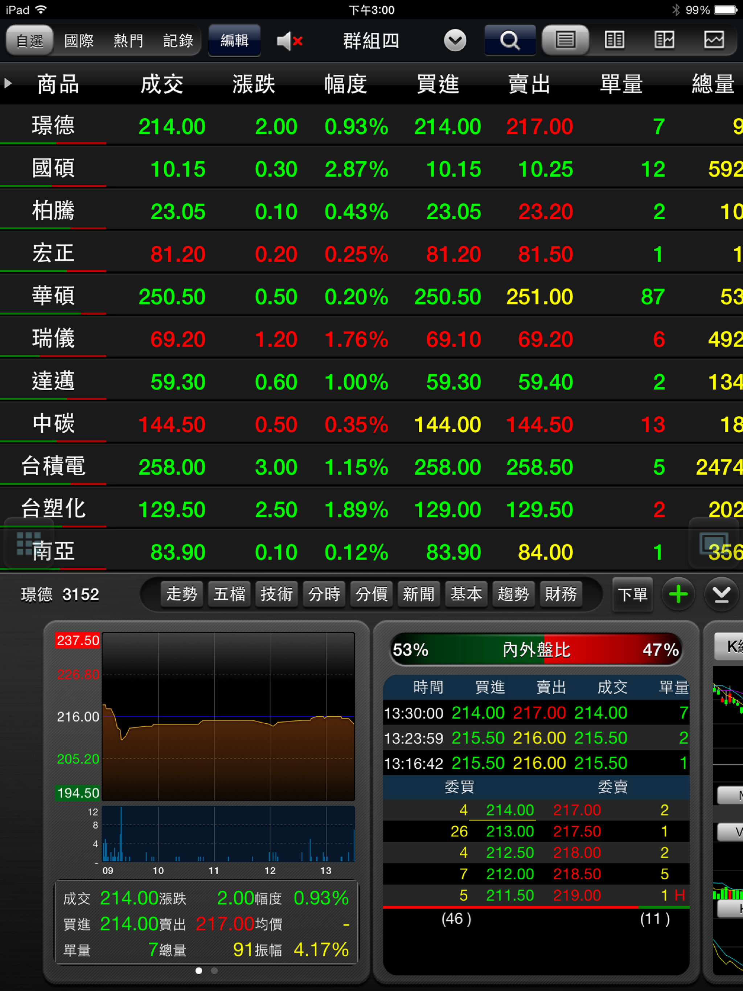The width and height of the screenshot is (743, 991).
Task: Select the 台積電 stock row
Action: 371,466
